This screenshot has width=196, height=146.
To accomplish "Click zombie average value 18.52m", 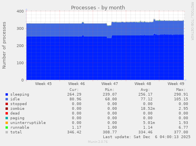I will click(147, 109).
